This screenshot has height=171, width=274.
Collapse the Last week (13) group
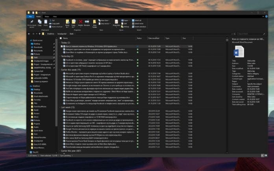click(x=68, y=107)
